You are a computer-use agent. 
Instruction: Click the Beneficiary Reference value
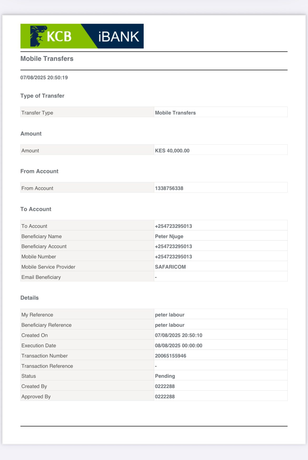click(170, 325)
